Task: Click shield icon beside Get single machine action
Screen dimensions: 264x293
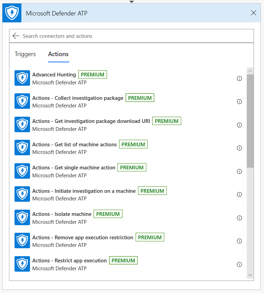Action: click(x=22, y=171)
